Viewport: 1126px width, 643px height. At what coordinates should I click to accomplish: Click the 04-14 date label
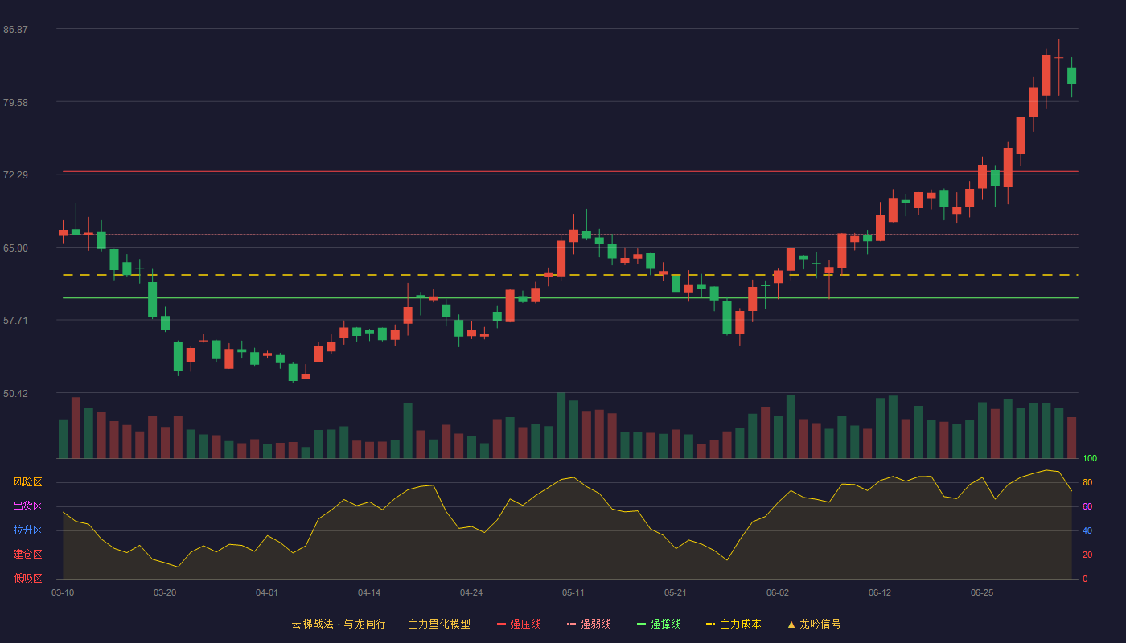pyautogui.click(x=369, y=592)
